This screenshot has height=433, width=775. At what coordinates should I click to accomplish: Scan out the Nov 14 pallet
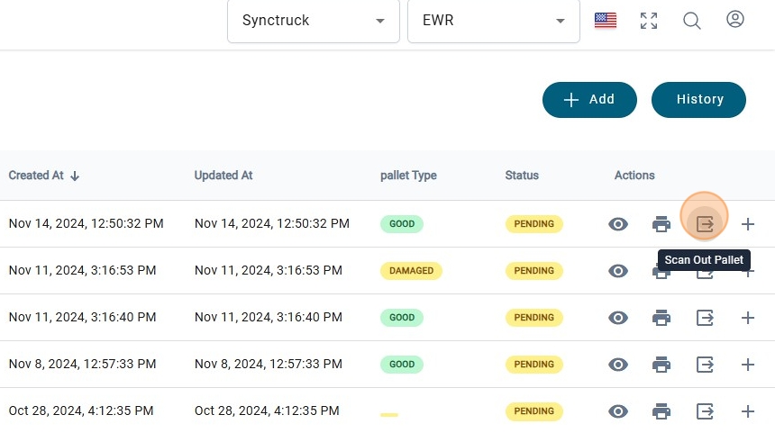705,224
